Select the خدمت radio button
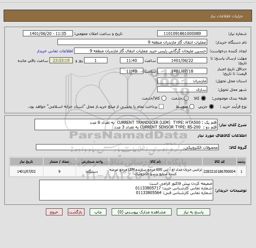The height and width of the screenshot is (248, 256). (x=186, y=98)
